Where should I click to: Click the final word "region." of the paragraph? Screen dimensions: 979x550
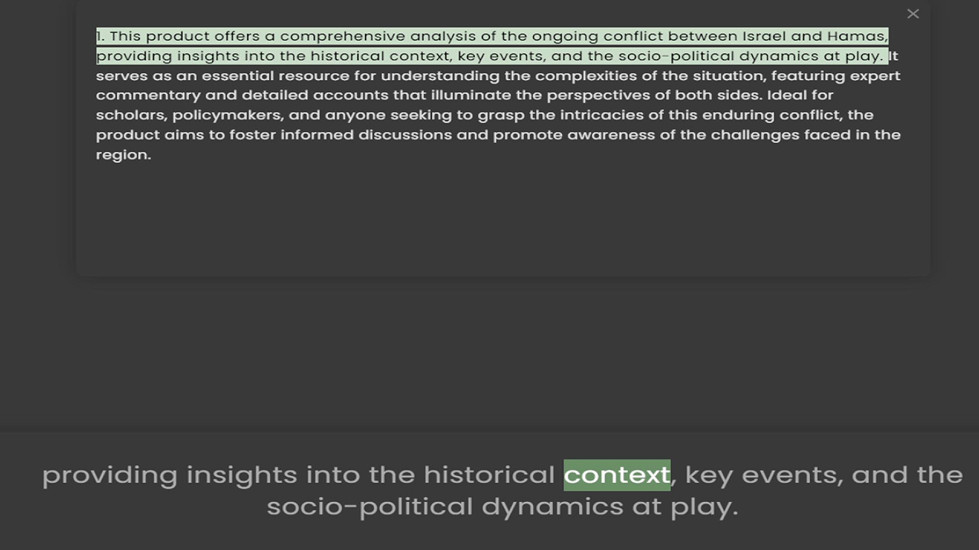pyautogui.click(x=123, y=155)
